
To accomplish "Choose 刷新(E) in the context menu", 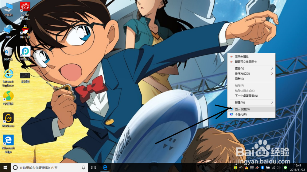I will coord(251,79).
